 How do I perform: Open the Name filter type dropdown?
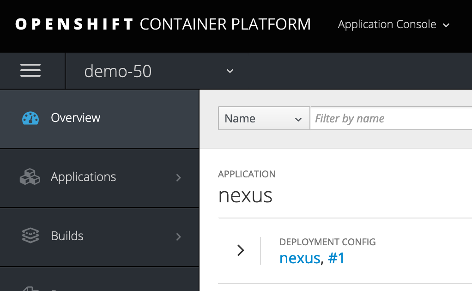click(x=264, y=118)
